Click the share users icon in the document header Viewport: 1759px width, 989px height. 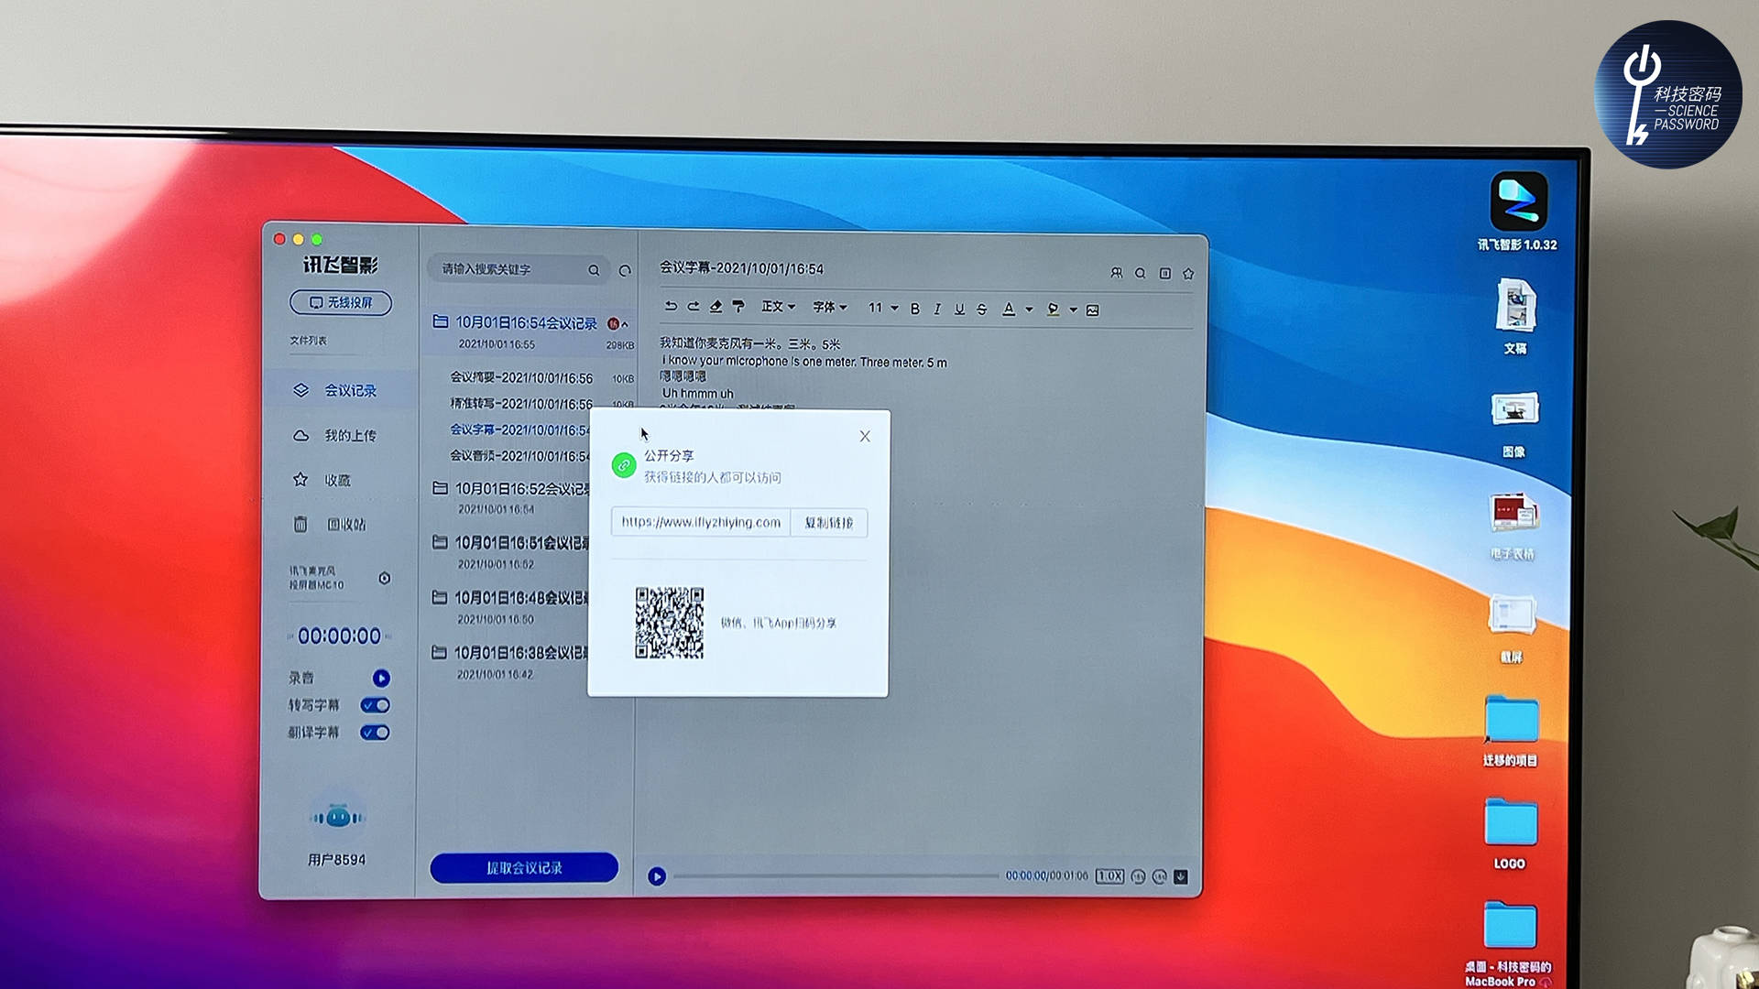[x=1116, y=273]
